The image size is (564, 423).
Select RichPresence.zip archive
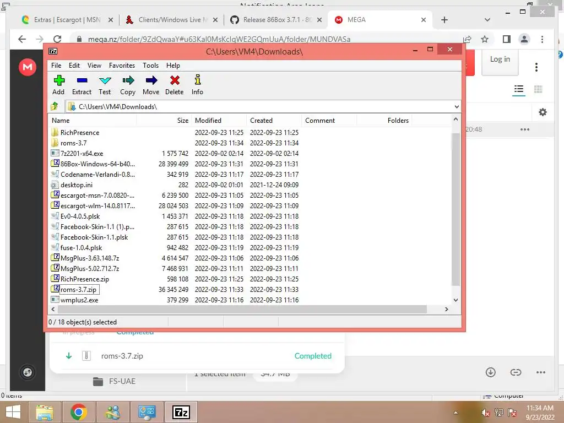click(84, 278)
